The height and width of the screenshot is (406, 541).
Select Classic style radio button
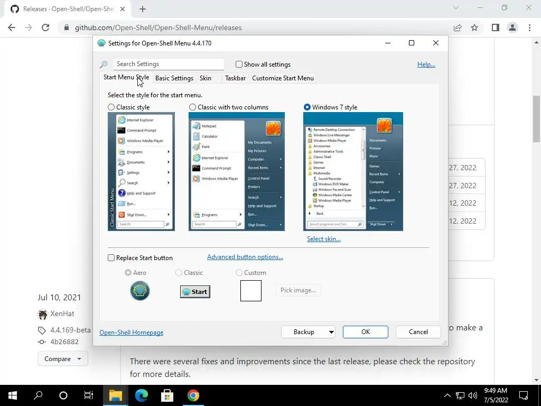[111, 107]
